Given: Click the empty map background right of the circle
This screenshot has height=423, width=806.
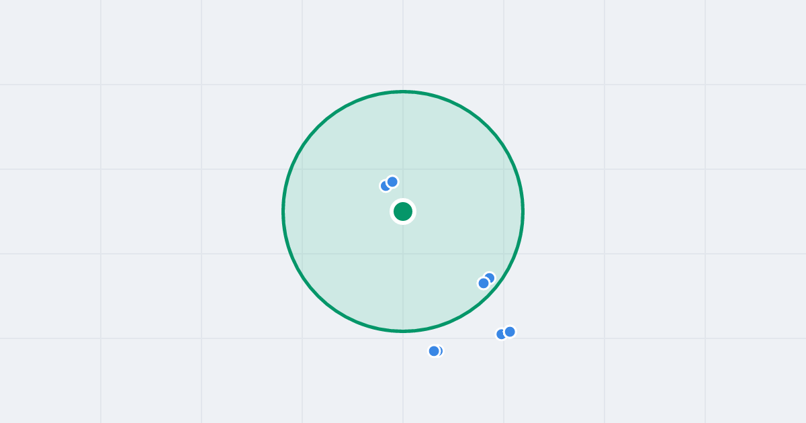Looking at the screenshot, I should pos(665,211).
